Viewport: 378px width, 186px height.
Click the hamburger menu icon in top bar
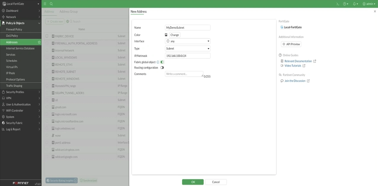coord(45,4)
